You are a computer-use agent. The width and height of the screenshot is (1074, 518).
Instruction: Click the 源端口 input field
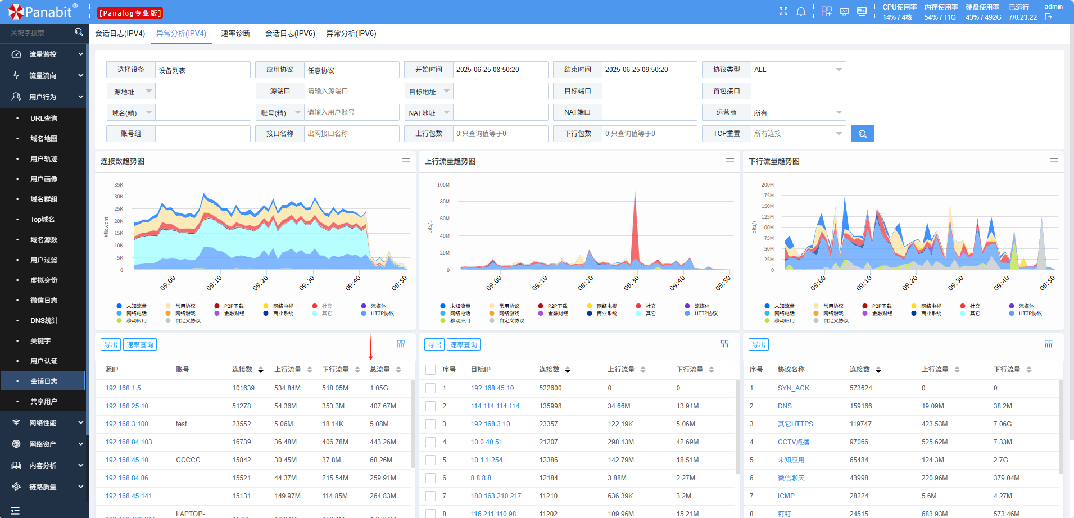351,91
